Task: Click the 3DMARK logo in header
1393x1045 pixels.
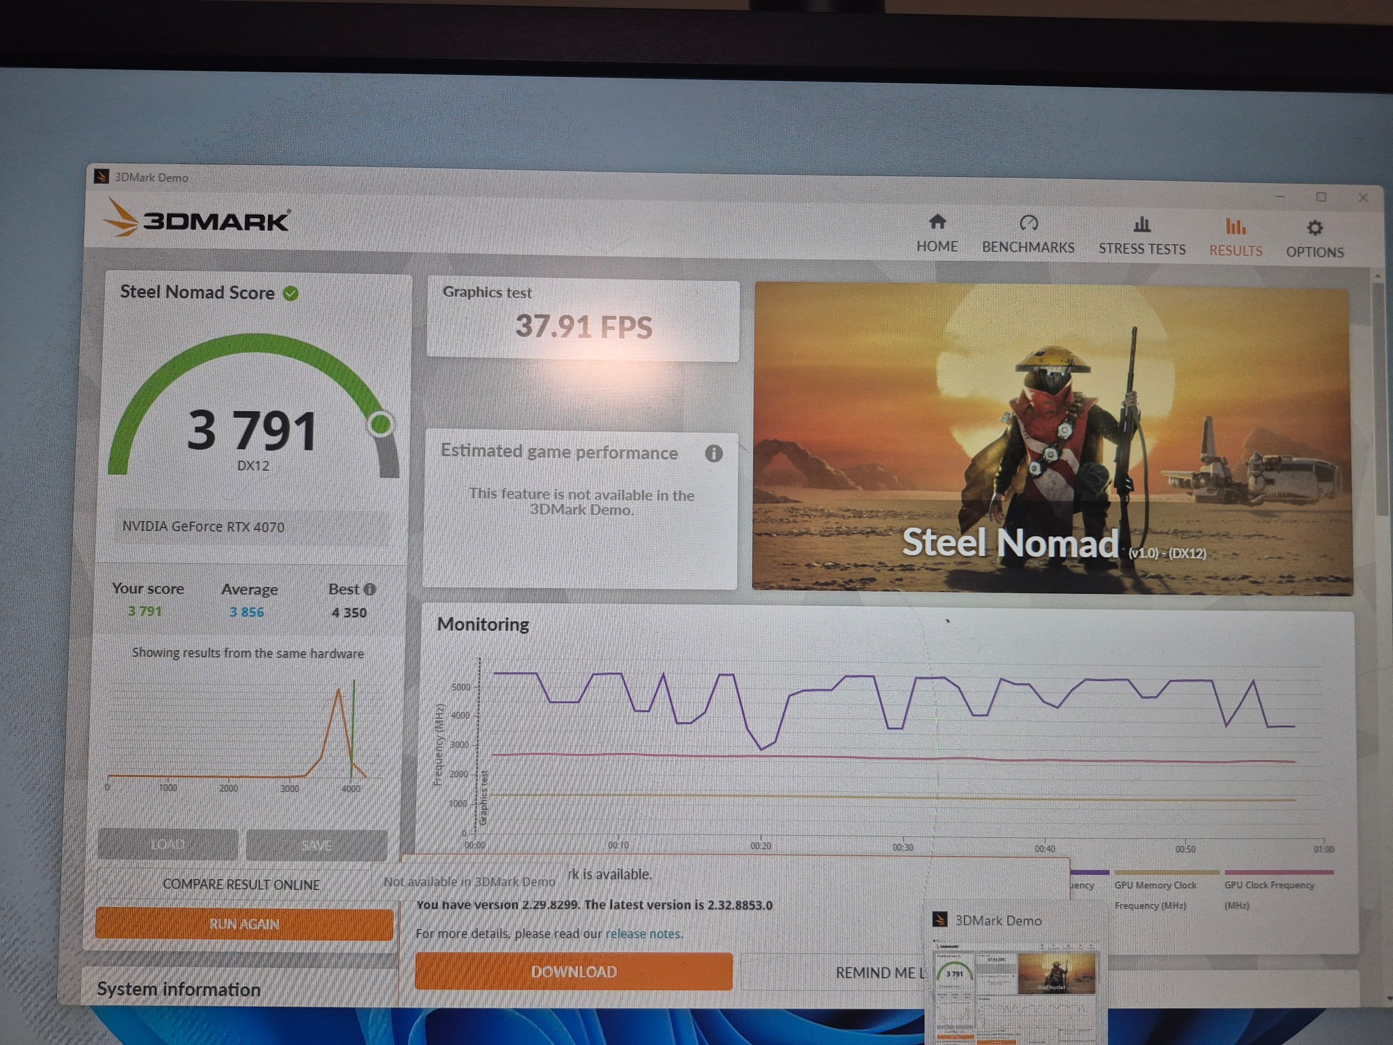Action: (x=197, y=219)
